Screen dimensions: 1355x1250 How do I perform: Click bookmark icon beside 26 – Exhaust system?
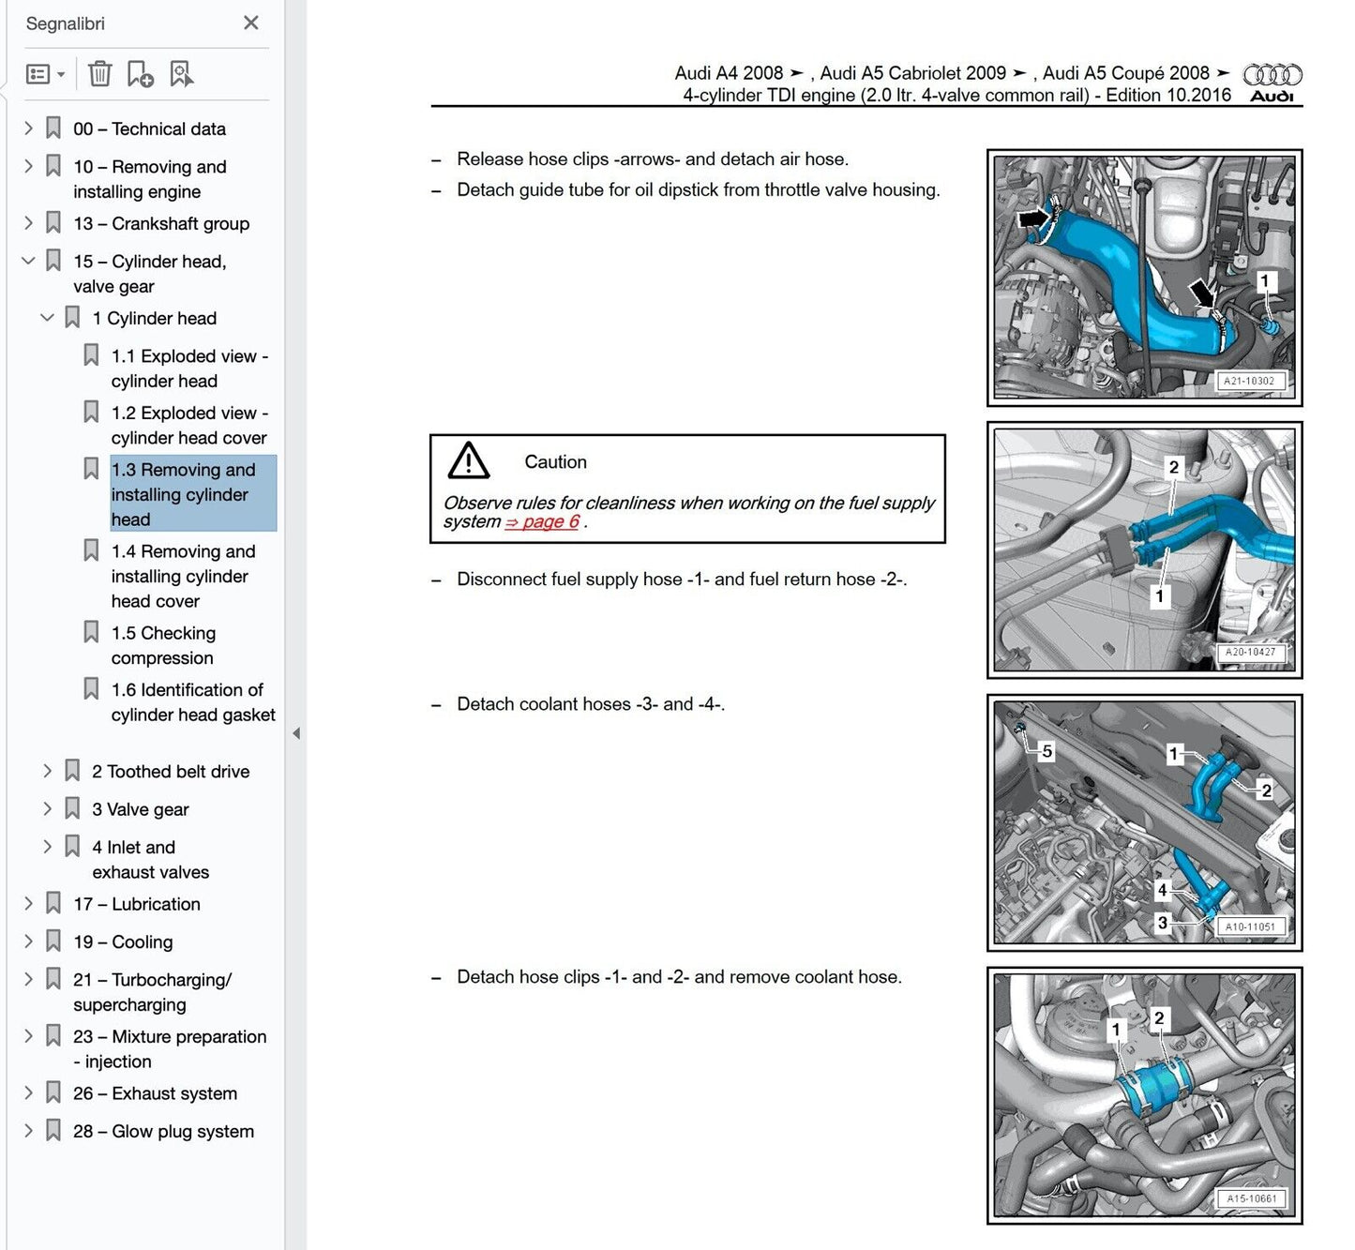53,1093
